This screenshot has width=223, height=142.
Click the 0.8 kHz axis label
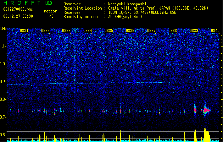point(3,99)
